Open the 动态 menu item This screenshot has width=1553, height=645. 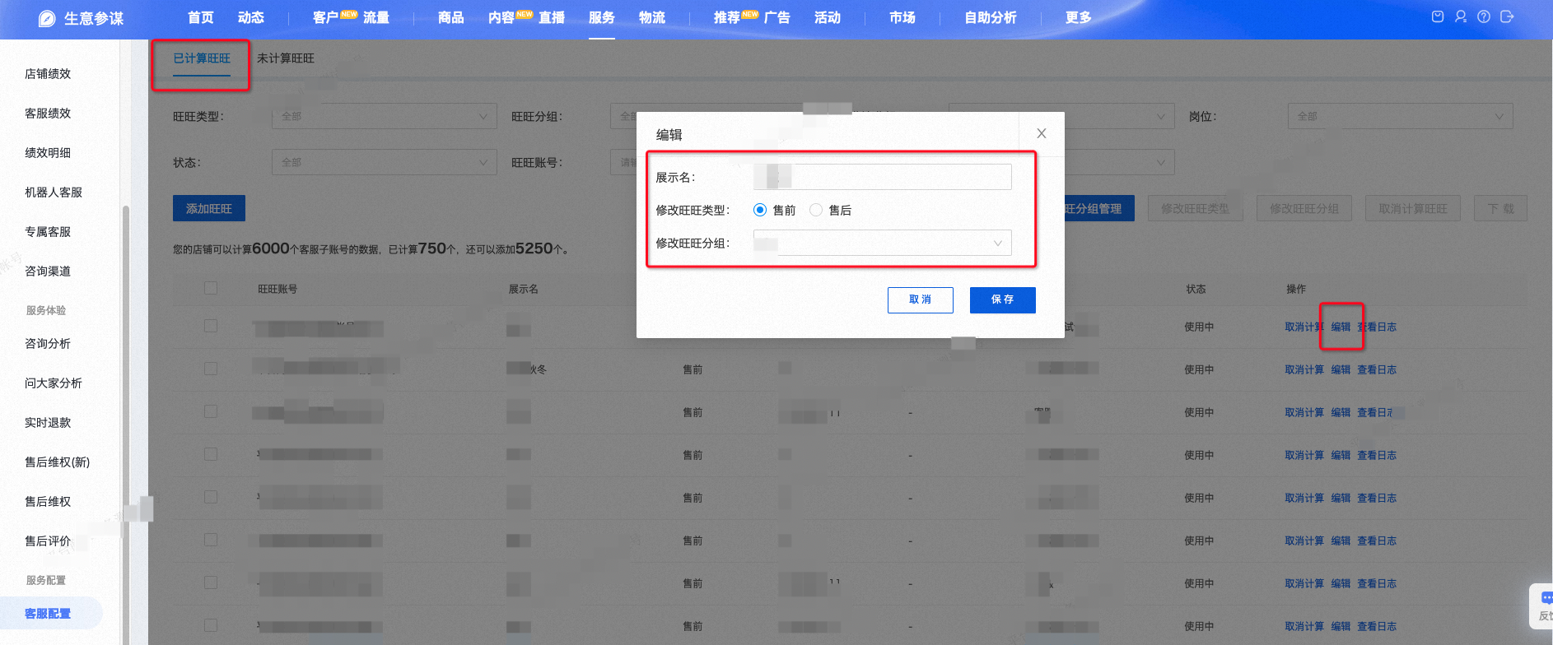click(251, 17)
